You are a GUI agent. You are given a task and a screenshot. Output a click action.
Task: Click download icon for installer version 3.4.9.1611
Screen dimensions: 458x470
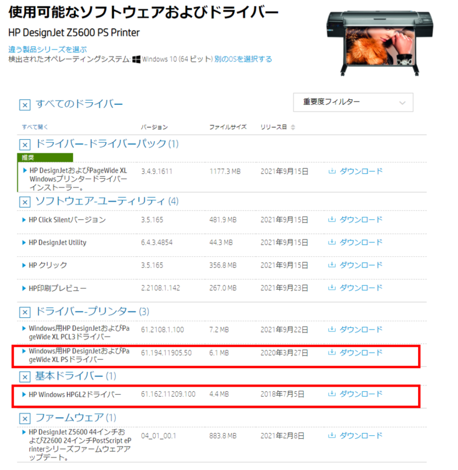coord(332,171)
